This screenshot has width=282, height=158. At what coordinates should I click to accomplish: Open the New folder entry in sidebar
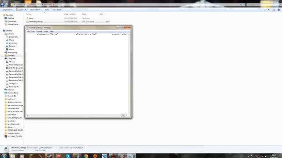(12, 115)
